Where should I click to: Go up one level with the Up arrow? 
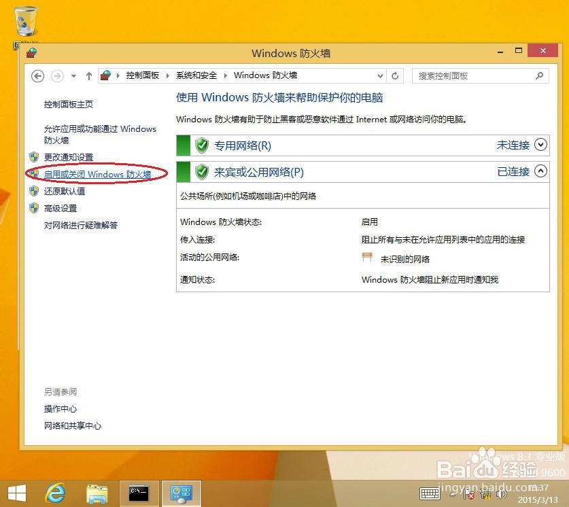(89, 76)
